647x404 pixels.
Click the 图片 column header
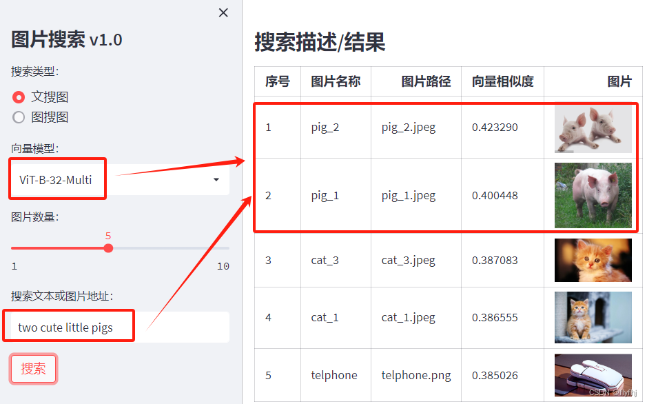point(619,81)
